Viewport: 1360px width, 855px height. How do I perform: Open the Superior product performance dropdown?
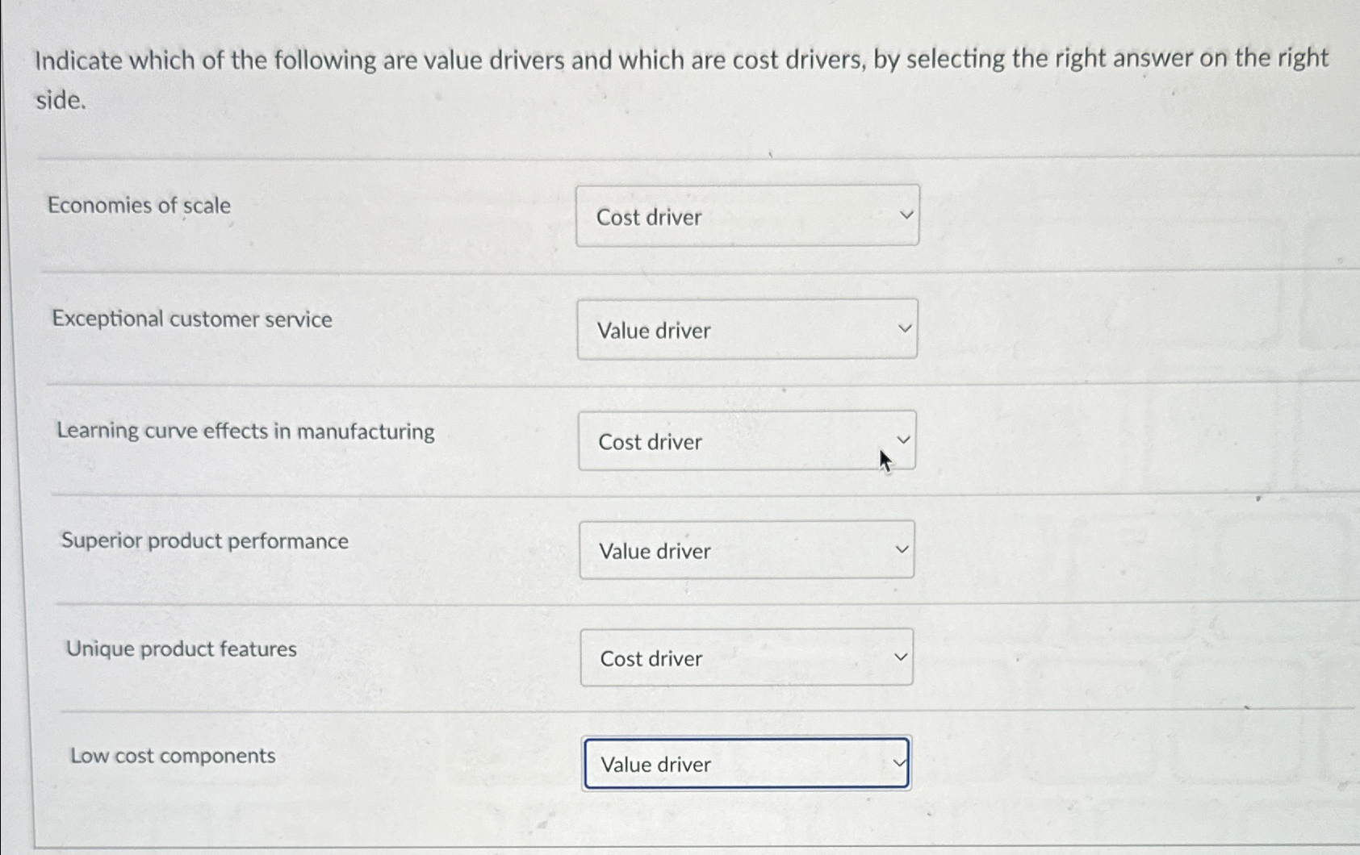click(x=747, y=549)
